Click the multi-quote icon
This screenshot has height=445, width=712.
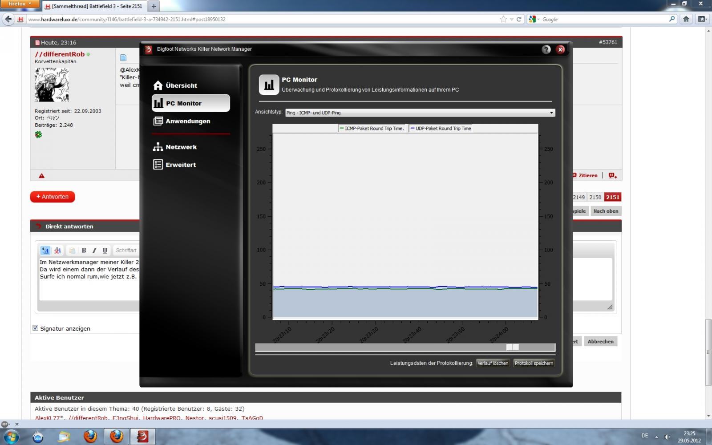(613, 175)
